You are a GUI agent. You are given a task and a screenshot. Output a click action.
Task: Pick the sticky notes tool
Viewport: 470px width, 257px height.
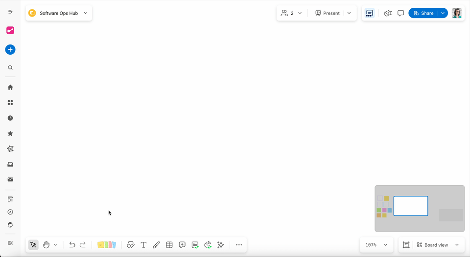[x=106, y=245]
